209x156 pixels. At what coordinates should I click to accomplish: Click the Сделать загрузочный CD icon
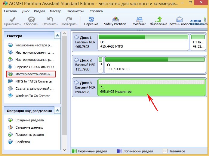click(10, 89)
